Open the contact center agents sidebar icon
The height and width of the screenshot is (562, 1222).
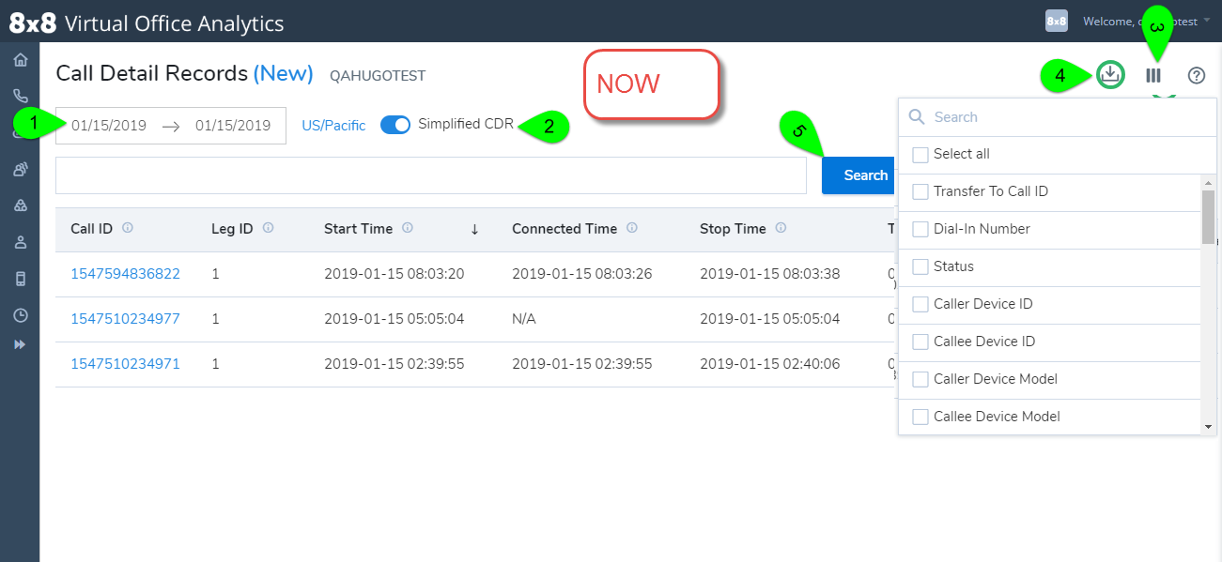click(x=19, y=168)
